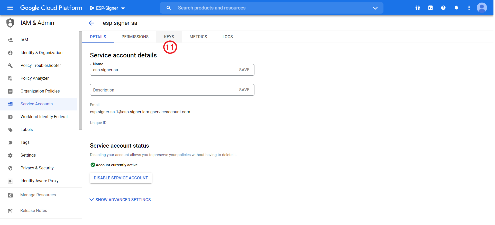Open Labels sidebar item
495x225 pixels.
[39, 130]
